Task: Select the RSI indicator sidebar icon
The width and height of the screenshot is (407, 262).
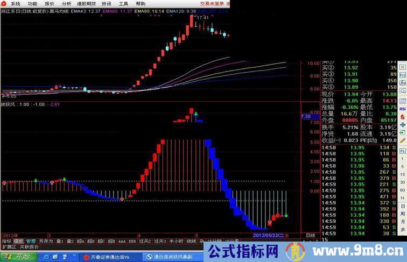Action: 403,109
